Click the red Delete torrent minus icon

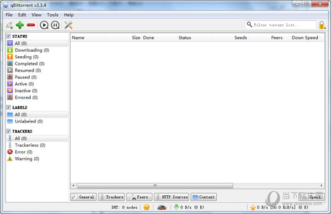pyautogui.click(x=31, y=25)
